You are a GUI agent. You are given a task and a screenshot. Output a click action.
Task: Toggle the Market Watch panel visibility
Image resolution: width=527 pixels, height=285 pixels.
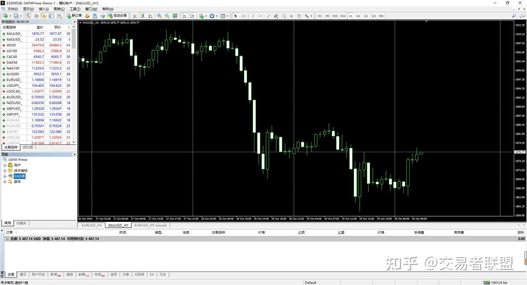[x=28, y=16]
